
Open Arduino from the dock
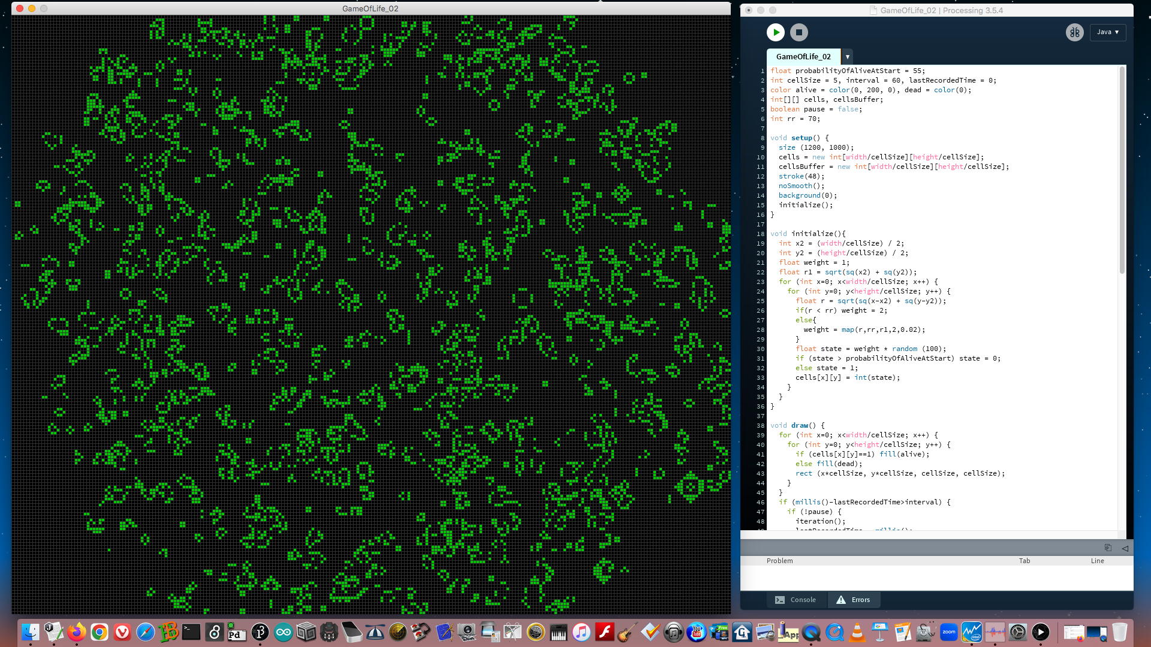(283, 632)
